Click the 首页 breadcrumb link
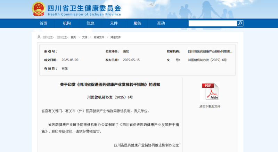The height and width of the screenshot is (152, 278). click(73, 37)
